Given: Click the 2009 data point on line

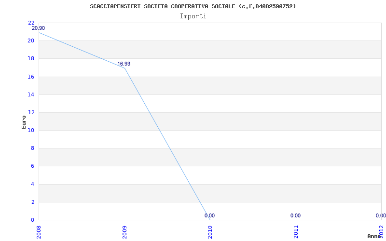Looking at the screenshot, I should (124, 68).
